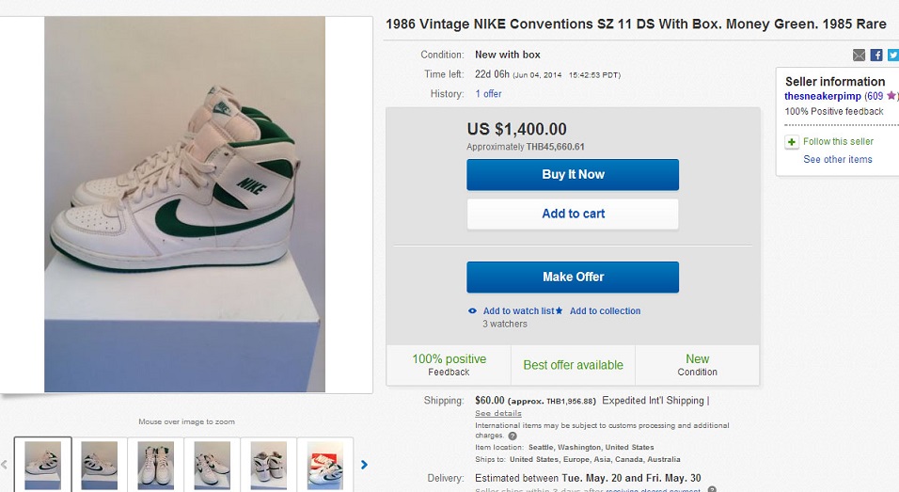Show previous thumbnails with left arrow
The image size is (899, 492).
[x=4, y=464]
